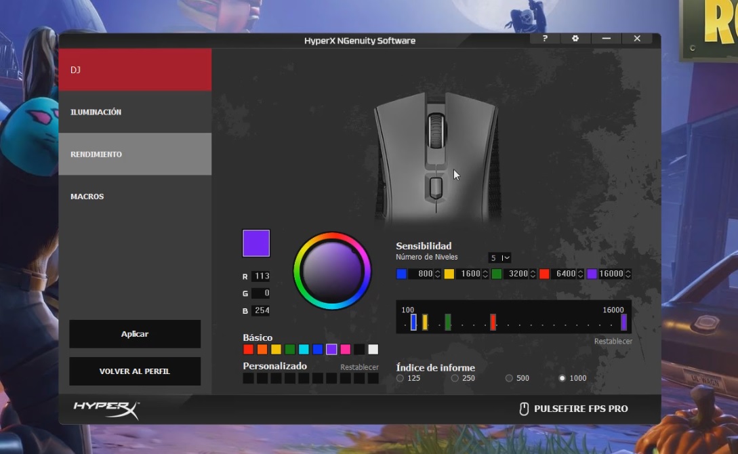This screenshot has width=738, height=454.
Task: Click the Pulsefire FPS Pro mouse icon
Action: 524,408
